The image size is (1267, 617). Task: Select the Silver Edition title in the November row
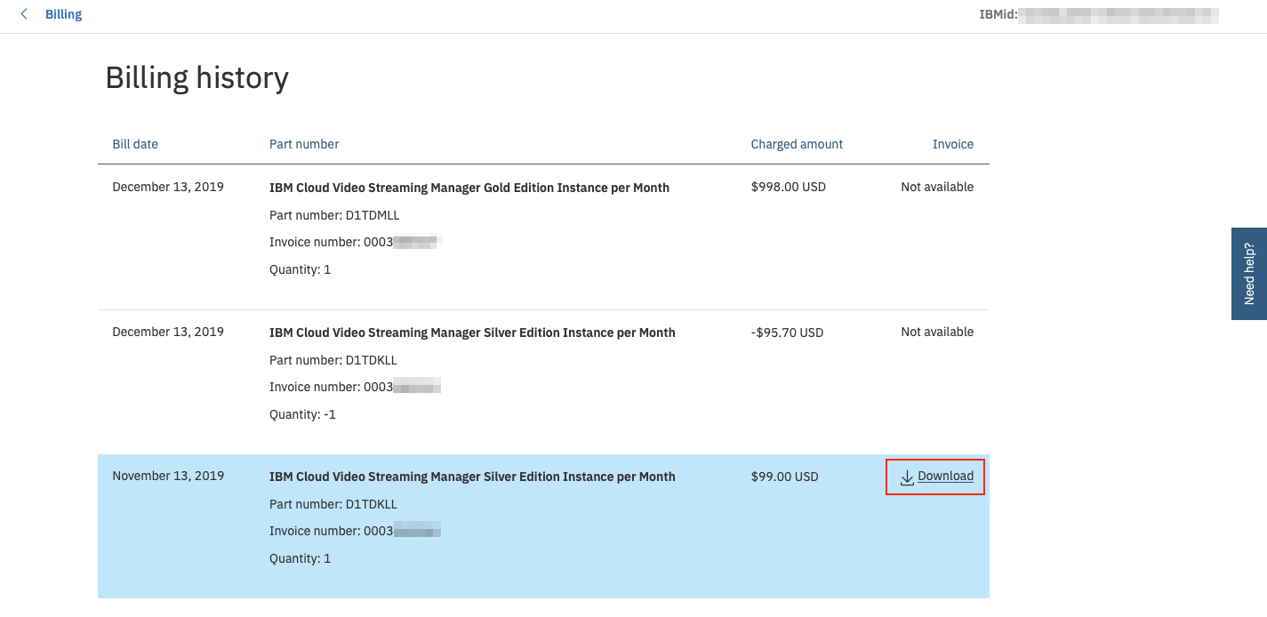click(x=472, y=477)
